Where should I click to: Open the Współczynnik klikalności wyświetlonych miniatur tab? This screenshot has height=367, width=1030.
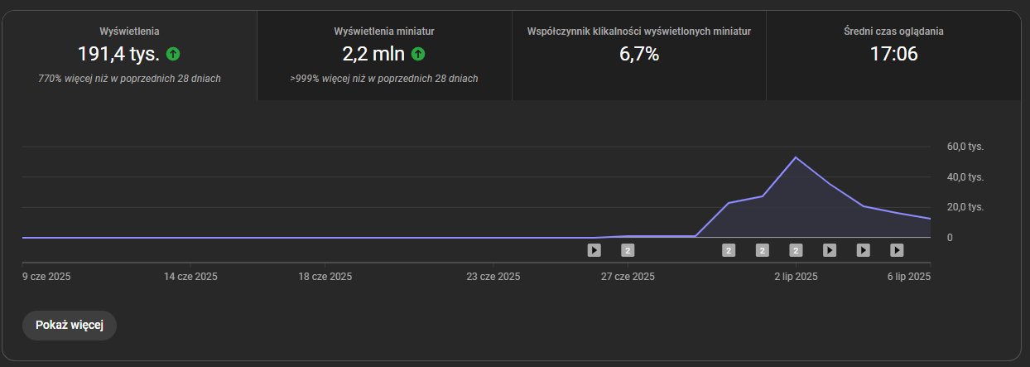coord(639,56)
